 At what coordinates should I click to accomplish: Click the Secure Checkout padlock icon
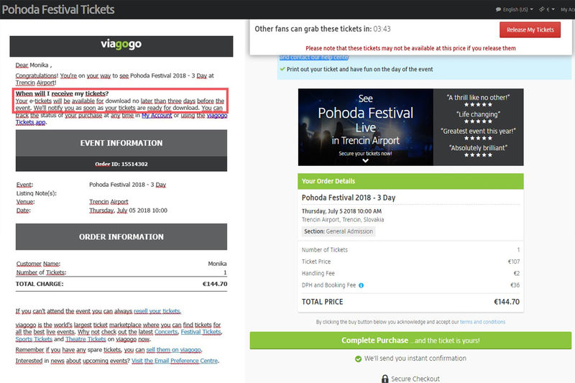[385, 379]
